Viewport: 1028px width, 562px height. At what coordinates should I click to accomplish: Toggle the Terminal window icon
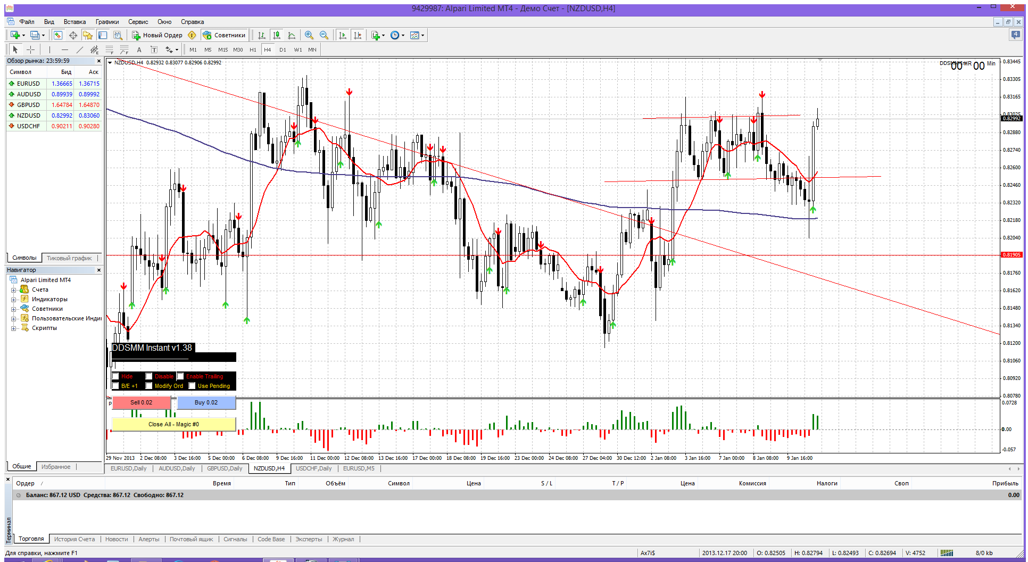103,35
